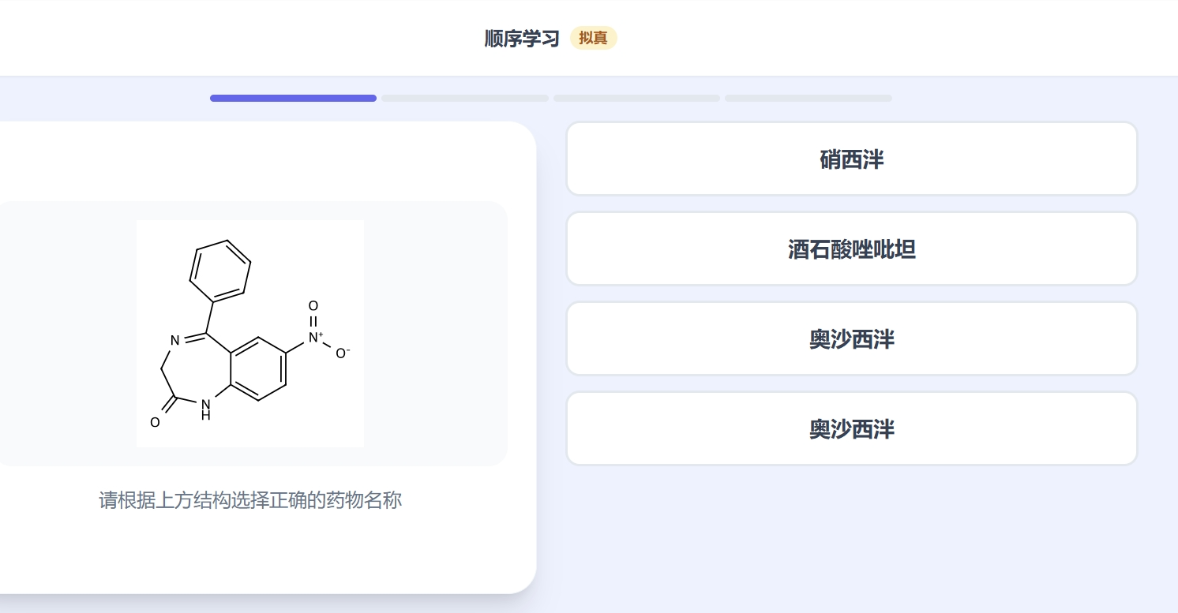
Task: Click the chemical structure image
Action: tap(250, 332)
